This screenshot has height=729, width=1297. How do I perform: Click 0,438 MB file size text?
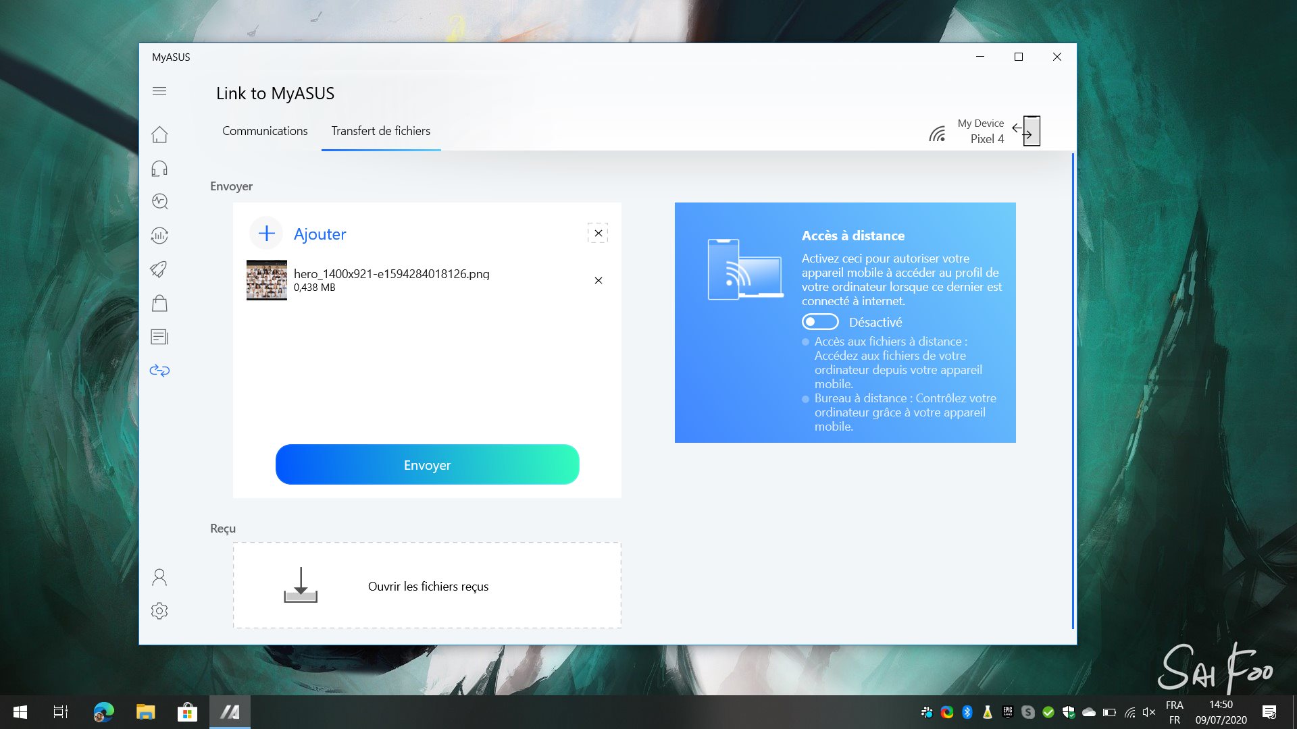click(314, 288)
